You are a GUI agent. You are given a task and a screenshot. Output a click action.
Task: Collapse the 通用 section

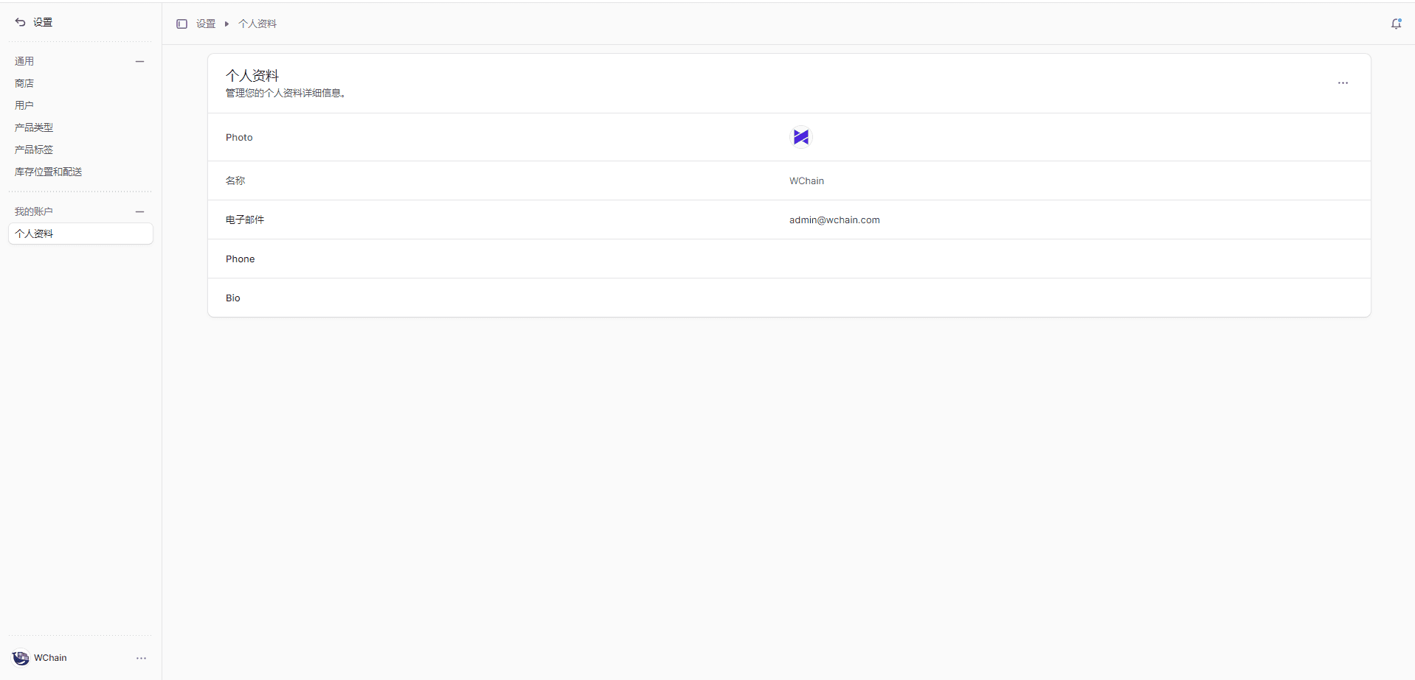click(x=139, y=61)
